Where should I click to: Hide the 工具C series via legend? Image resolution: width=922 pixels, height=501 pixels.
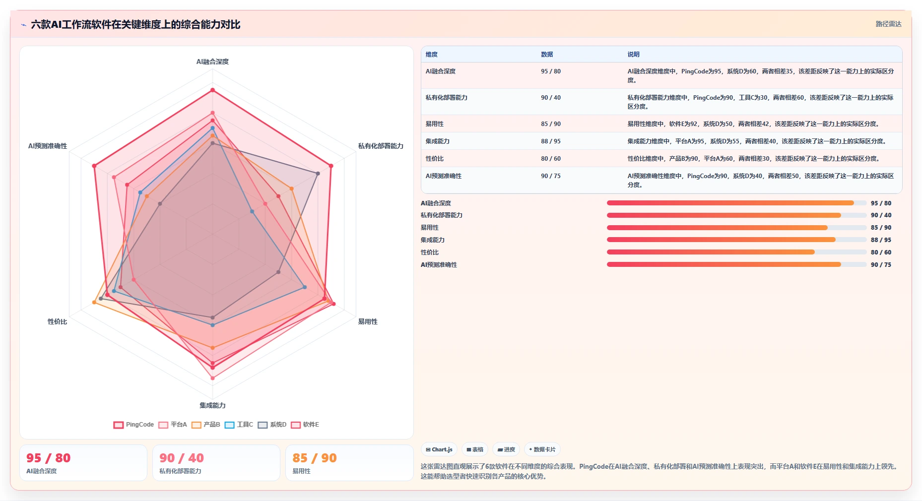(239, 425)
